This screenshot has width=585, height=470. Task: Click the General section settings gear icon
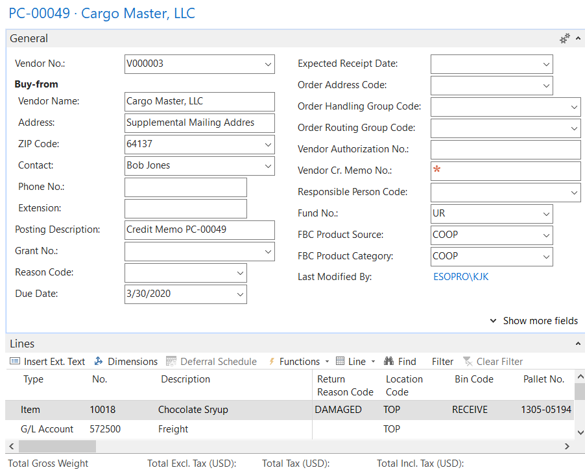[x=565, y=38]
